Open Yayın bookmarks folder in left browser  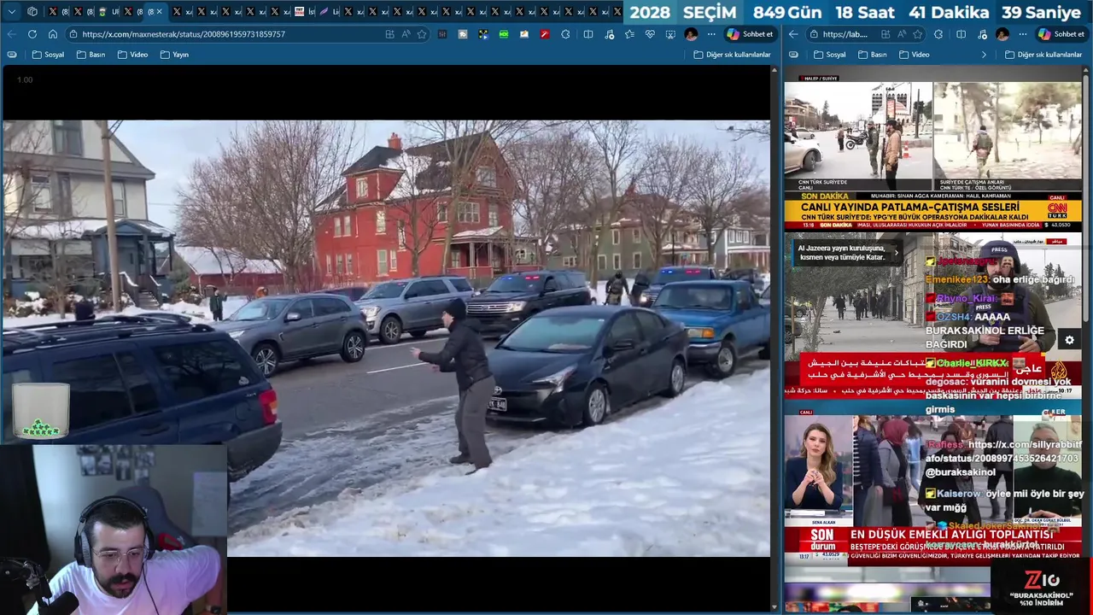(x=174, y=55)
